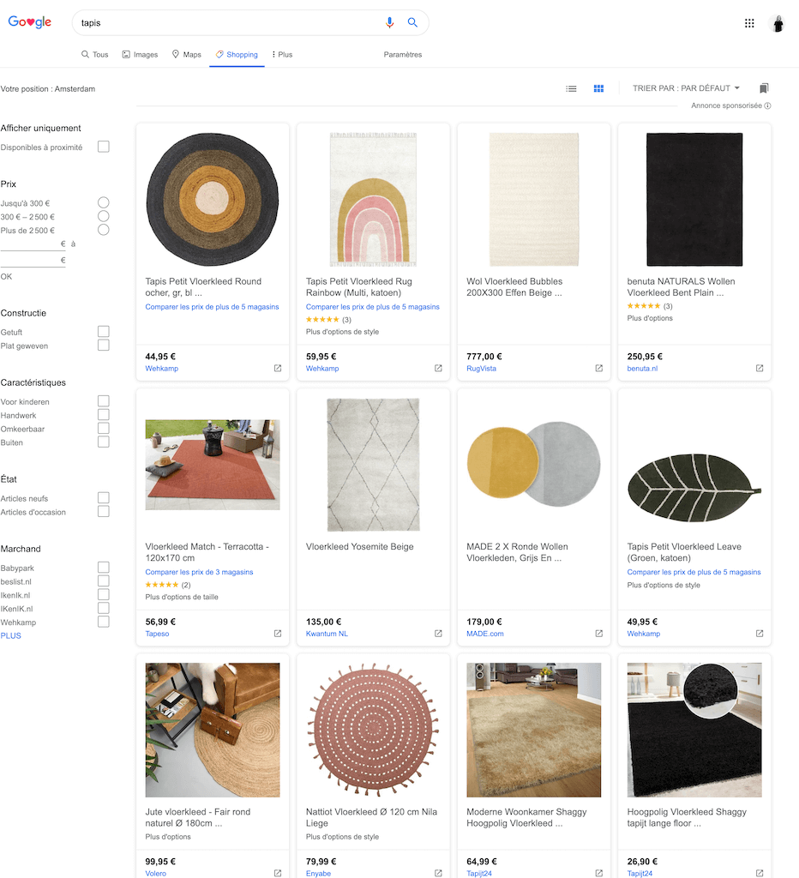
Task: Expand more merchants with 'PLUS'
Action: 11,635
